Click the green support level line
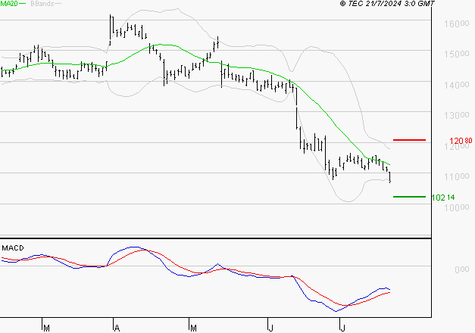The height and width of the screenshot is (333, 475). coord(409,197)
